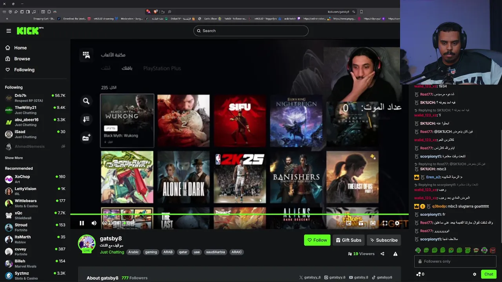Click the Kick logo

coord(30,31)
